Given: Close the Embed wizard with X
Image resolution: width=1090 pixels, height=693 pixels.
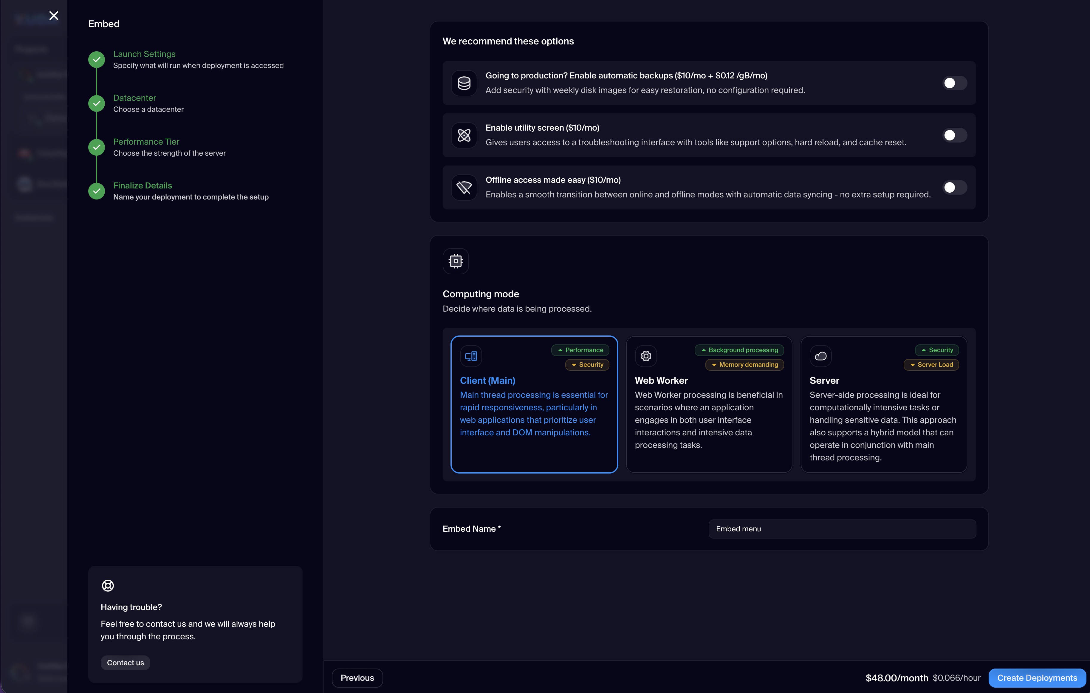Looking at the screenshot, I should tap(54, 16).
